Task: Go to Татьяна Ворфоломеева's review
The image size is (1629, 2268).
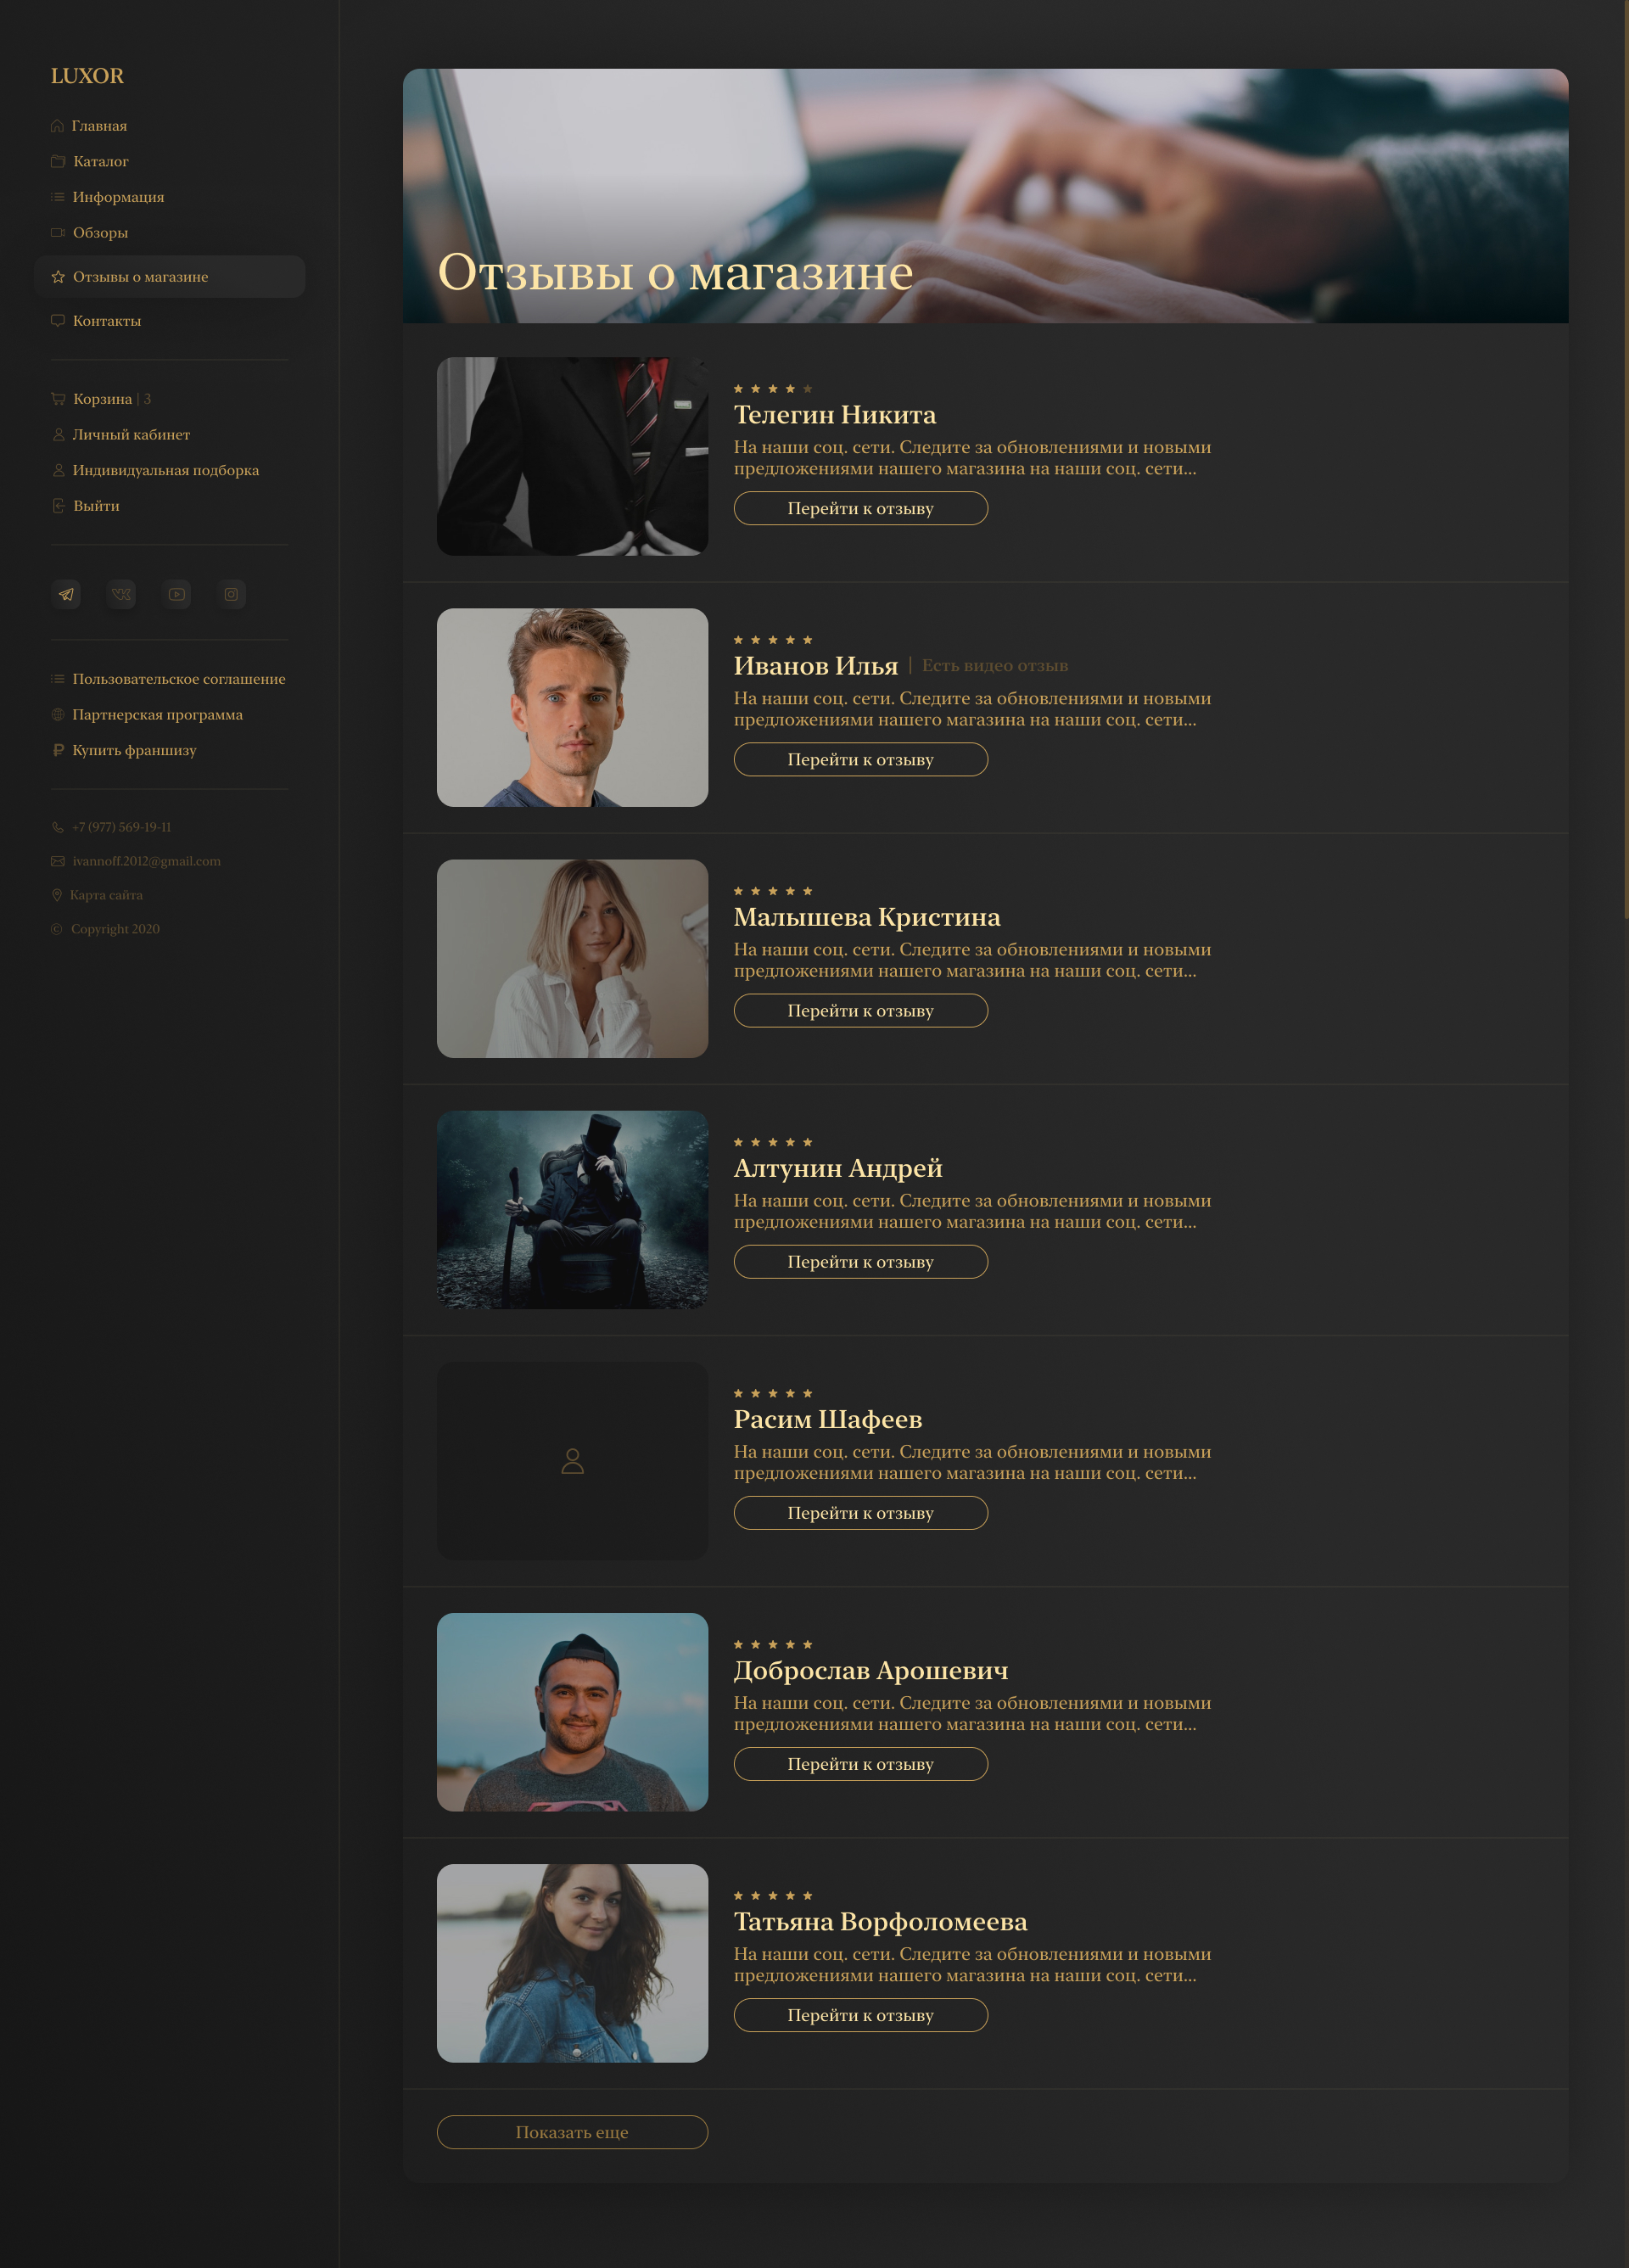Action: coord(860,2014)
